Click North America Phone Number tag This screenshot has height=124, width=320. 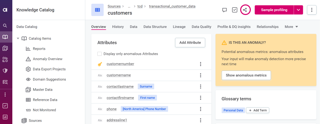pos(144,109)
